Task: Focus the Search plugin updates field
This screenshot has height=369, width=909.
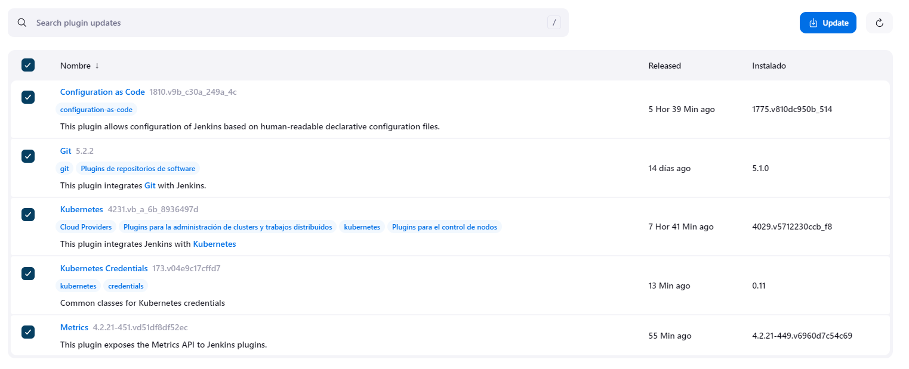Action: pos(288,23)
